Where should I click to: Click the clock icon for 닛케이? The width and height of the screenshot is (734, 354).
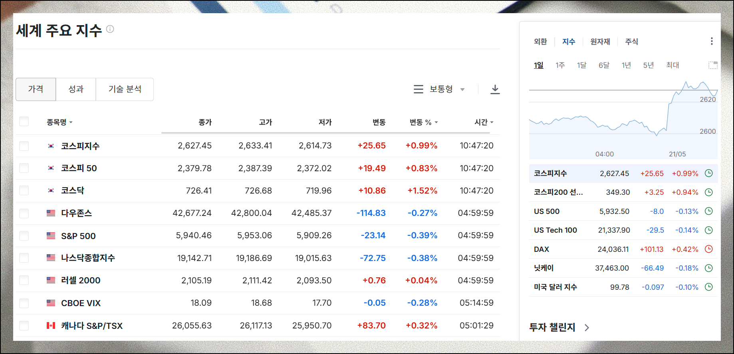coord(709,268)
